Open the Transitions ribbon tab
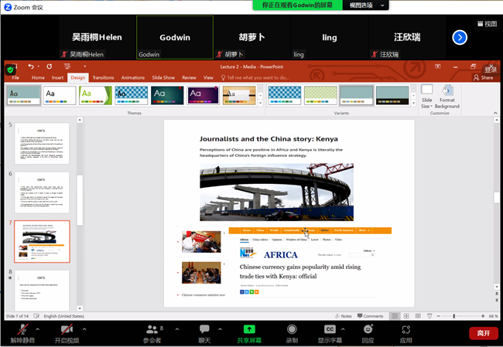This screenshot has height=347, width=503. [103, 78]
